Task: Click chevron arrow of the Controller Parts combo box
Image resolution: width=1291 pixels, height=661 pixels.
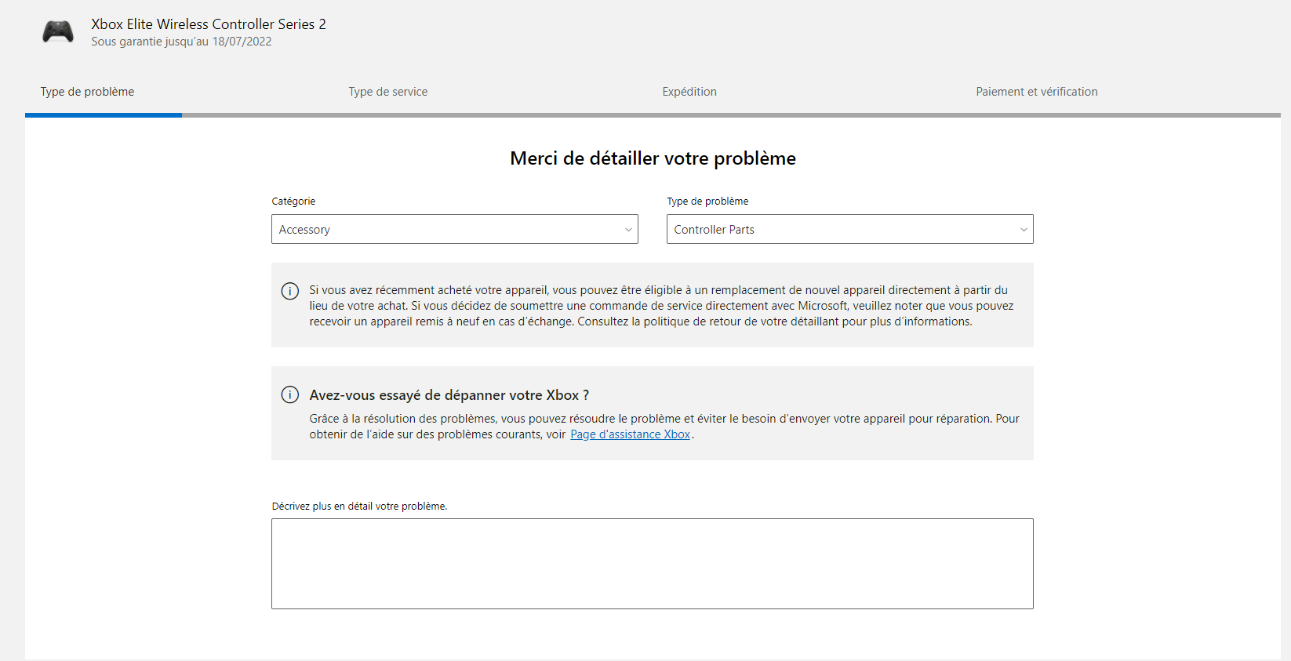Action: click(1024, 230)
